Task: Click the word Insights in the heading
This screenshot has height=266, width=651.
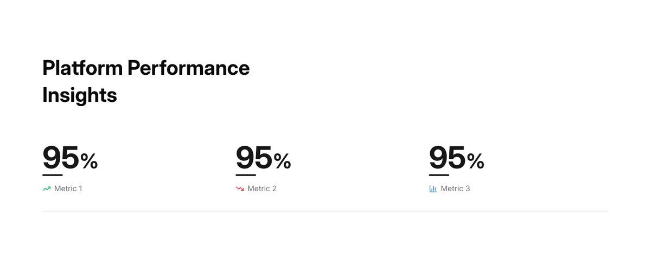Action: point(80,96)
